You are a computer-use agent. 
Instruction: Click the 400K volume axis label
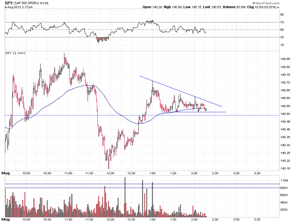284,202
